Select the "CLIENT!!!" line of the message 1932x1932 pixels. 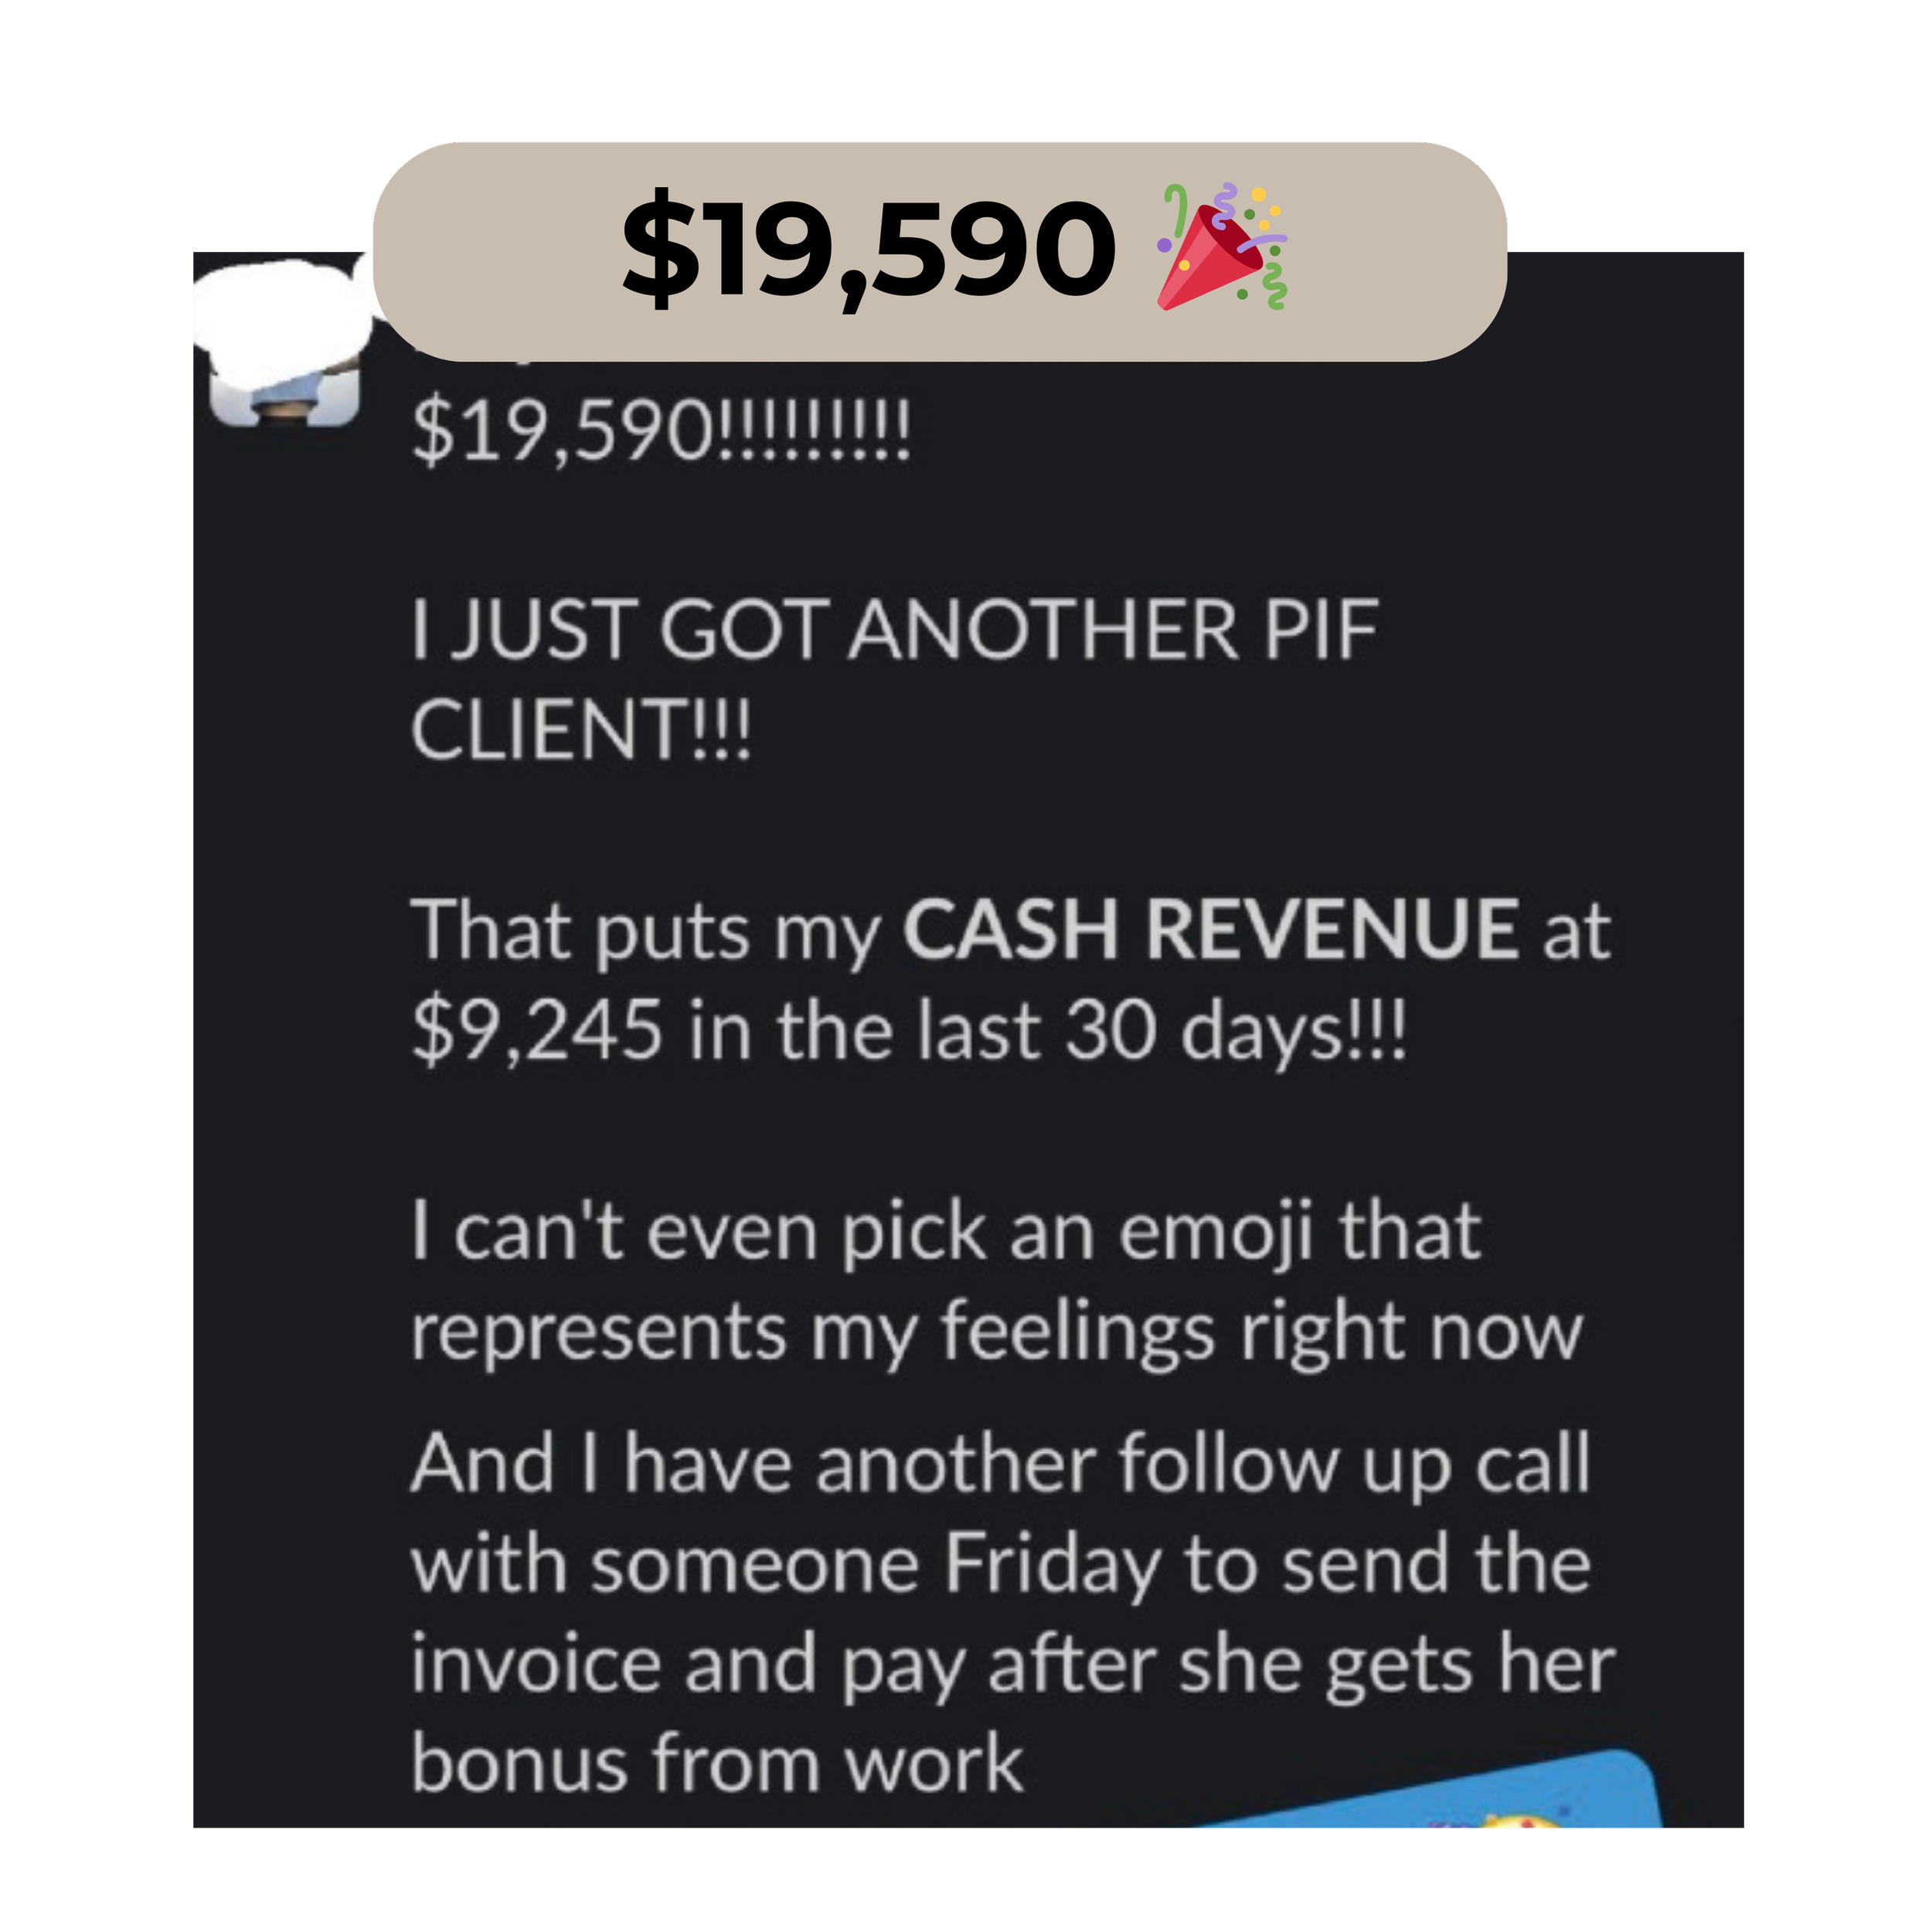pos(581,729)
